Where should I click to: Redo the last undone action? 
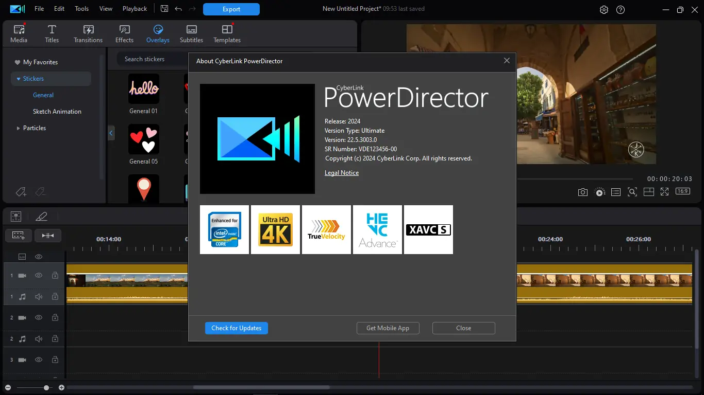192,9
